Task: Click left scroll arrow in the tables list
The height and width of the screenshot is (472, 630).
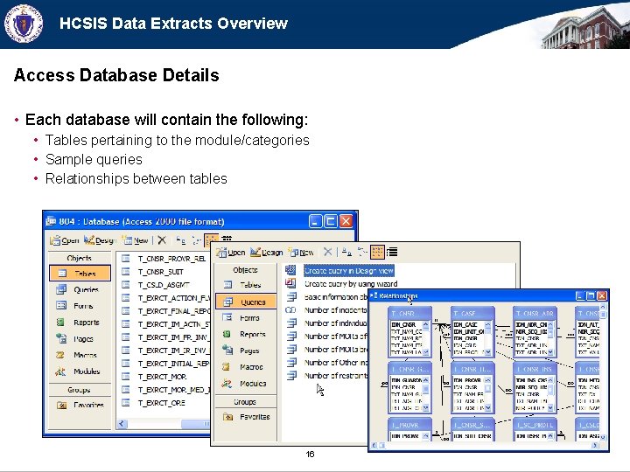Action: tap(122, 423)
